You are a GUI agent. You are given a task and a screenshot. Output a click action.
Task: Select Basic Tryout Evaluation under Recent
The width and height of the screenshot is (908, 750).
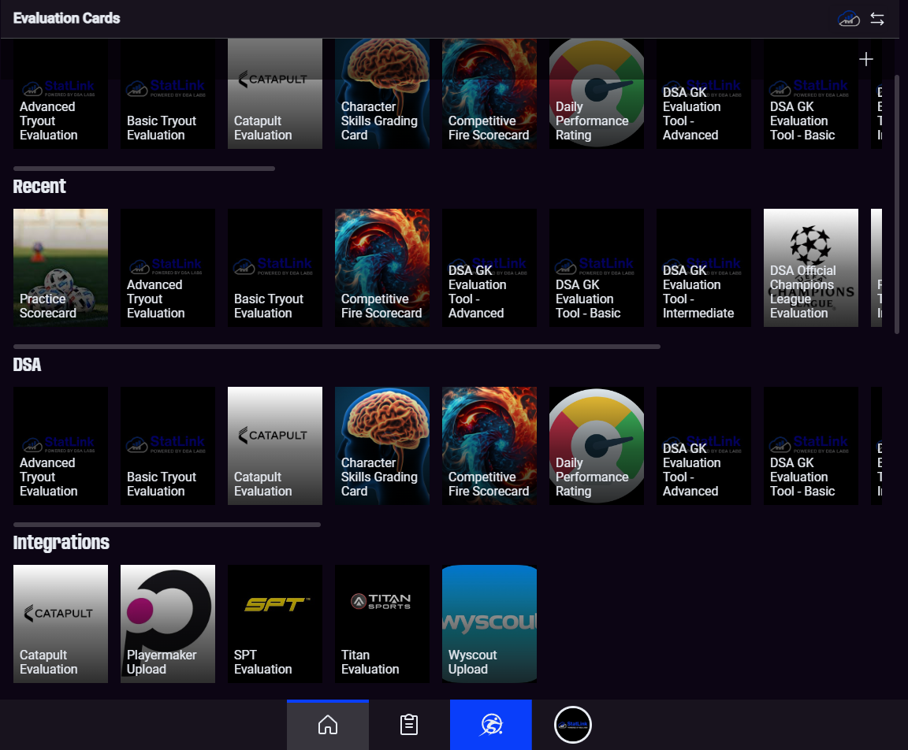[x=275, y=268]
